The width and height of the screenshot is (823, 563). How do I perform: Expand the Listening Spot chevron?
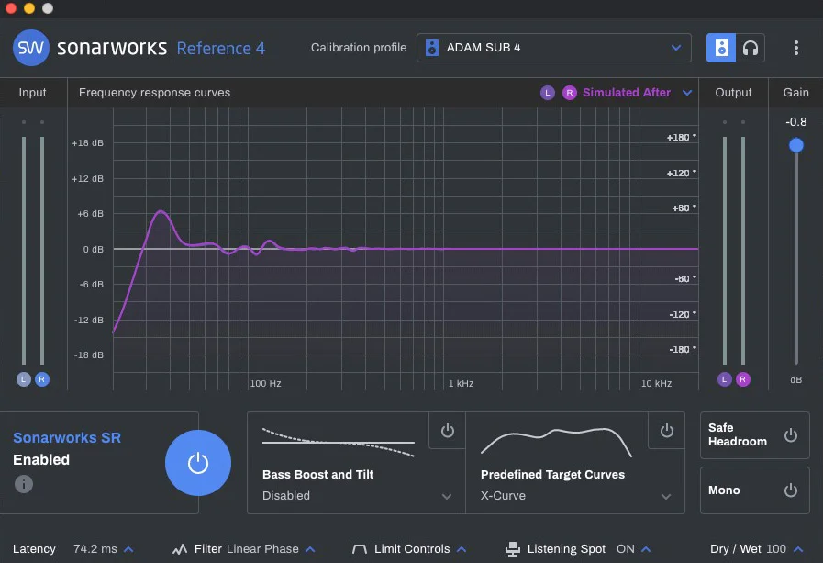pos(646,549)
